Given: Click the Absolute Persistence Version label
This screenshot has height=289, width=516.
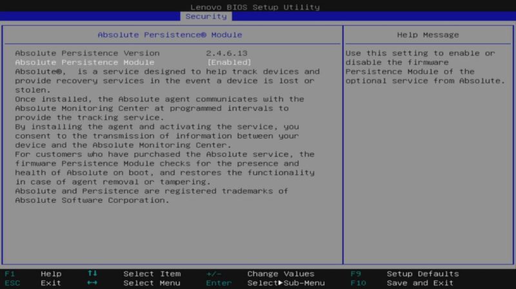Looking at the screenshot, I should pyautogui.click(x=87, y=53).
